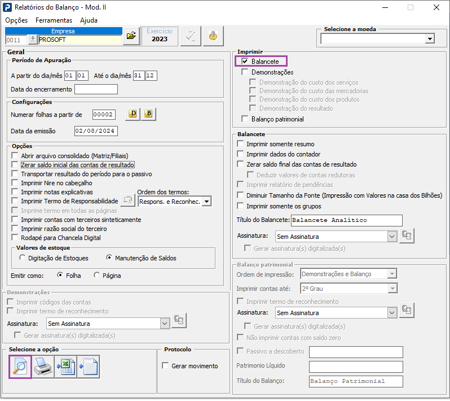Click the checkmark validate toolbar icon
The width and height of the screenshot is (450, 401).
tap(191, 36)
